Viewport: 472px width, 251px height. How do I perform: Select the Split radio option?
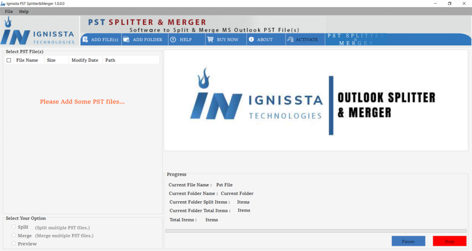coord(14,227)
